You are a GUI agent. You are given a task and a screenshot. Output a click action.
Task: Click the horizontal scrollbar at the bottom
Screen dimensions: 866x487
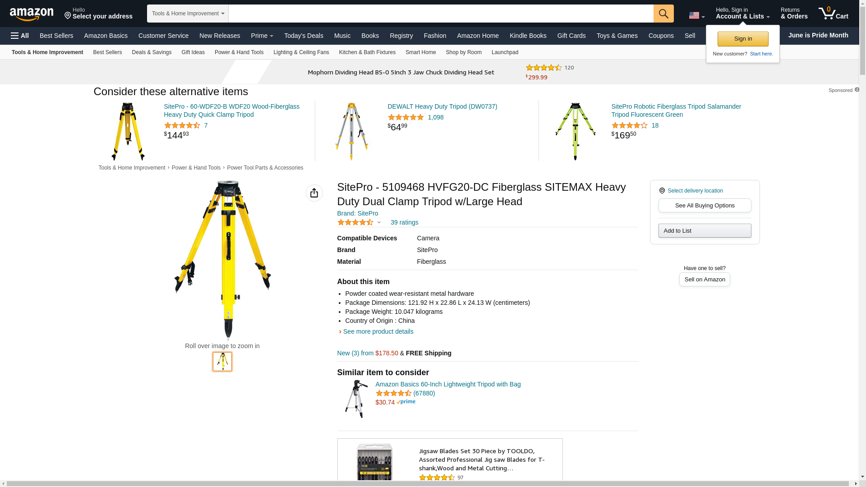tap(428, 483)
